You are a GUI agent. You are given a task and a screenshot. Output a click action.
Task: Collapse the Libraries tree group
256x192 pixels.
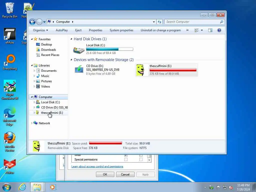(32, 65)
